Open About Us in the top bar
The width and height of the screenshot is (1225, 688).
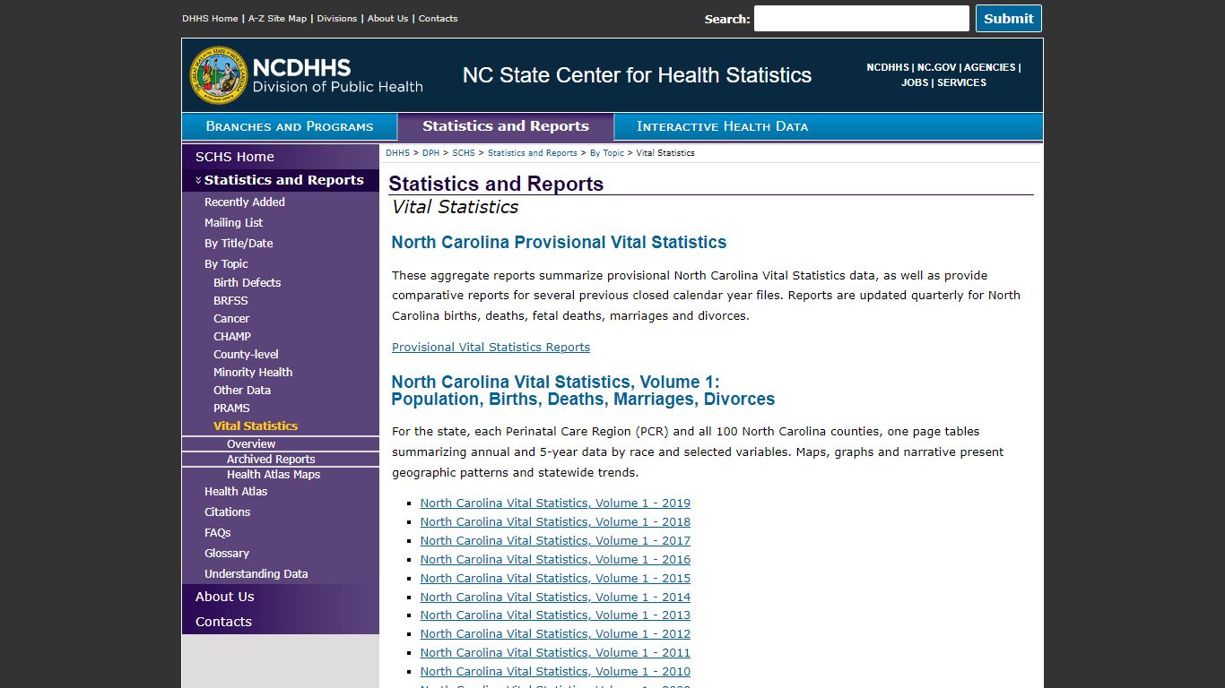pos(387,18)
